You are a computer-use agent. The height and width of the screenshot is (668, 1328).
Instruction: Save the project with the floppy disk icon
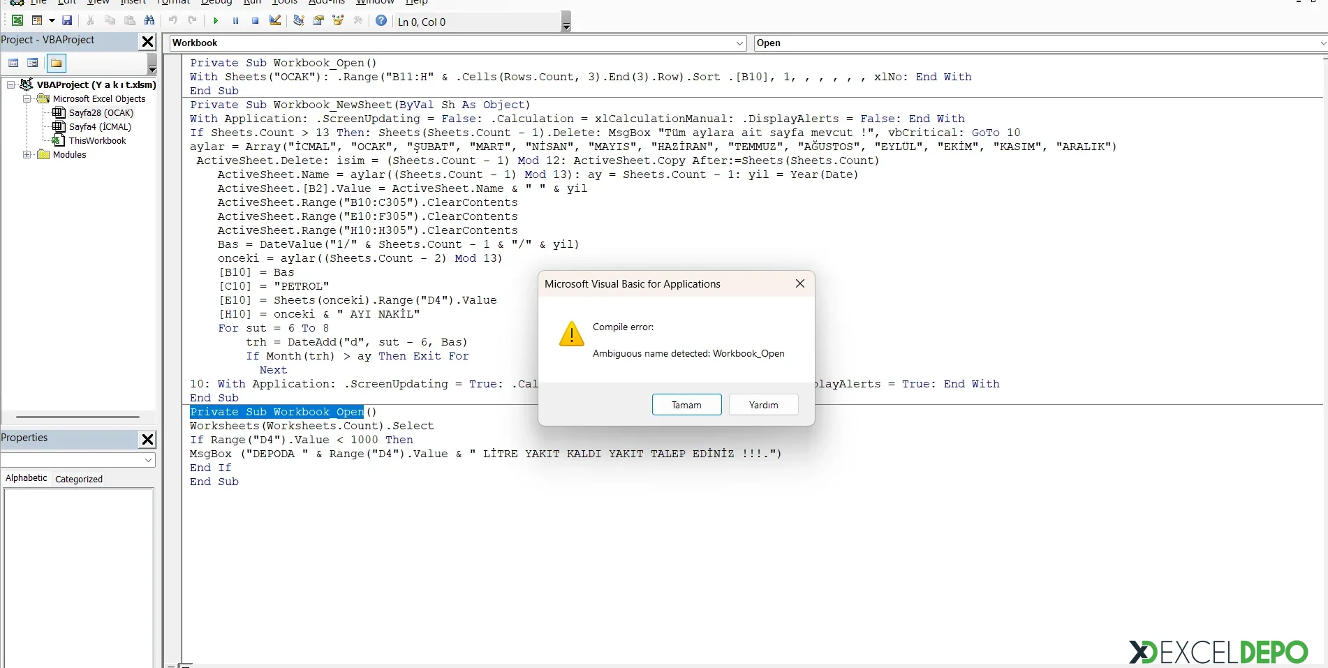(67, 21)
